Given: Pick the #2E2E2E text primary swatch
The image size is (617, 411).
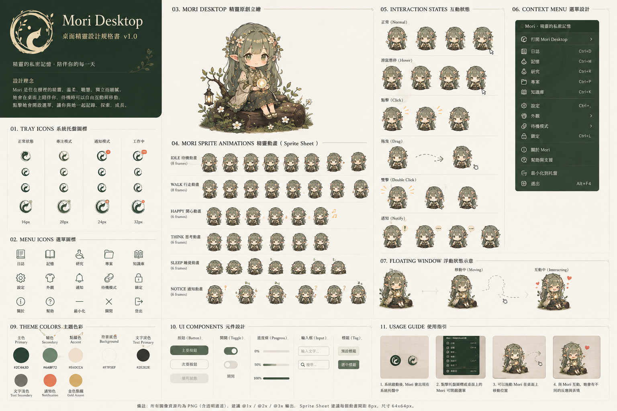Looking at the screenshot, I should pos(143,355).
